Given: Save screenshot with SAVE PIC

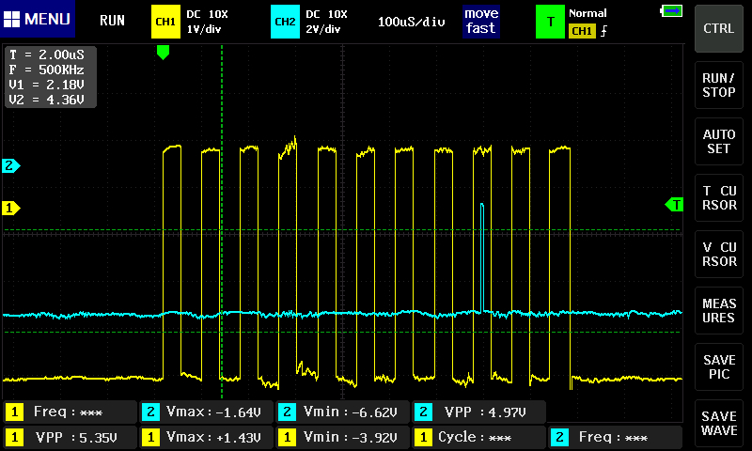Looking at the screenshot, I should 719,367.
